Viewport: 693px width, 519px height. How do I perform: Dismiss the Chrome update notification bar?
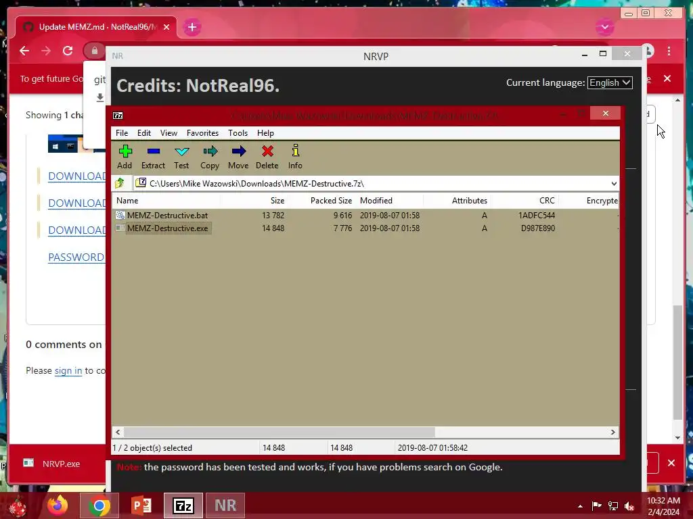pos(667,78)
